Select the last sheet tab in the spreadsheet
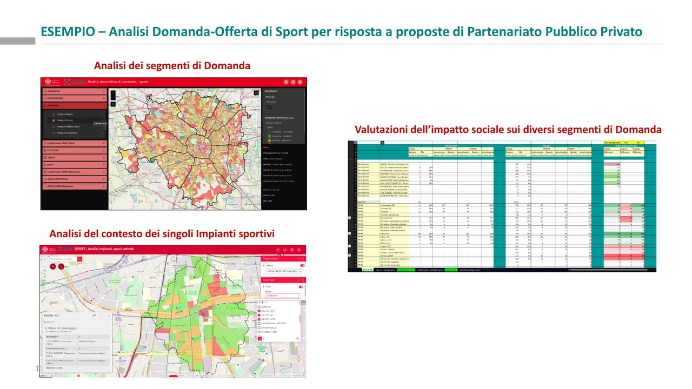Viewport: 692px width, 389px height. tap(469, 270)
